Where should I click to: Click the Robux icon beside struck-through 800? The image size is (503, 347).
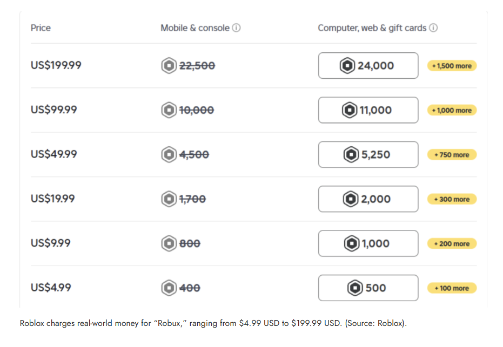point(169,243)
